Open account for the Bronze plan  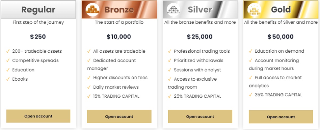119,116
